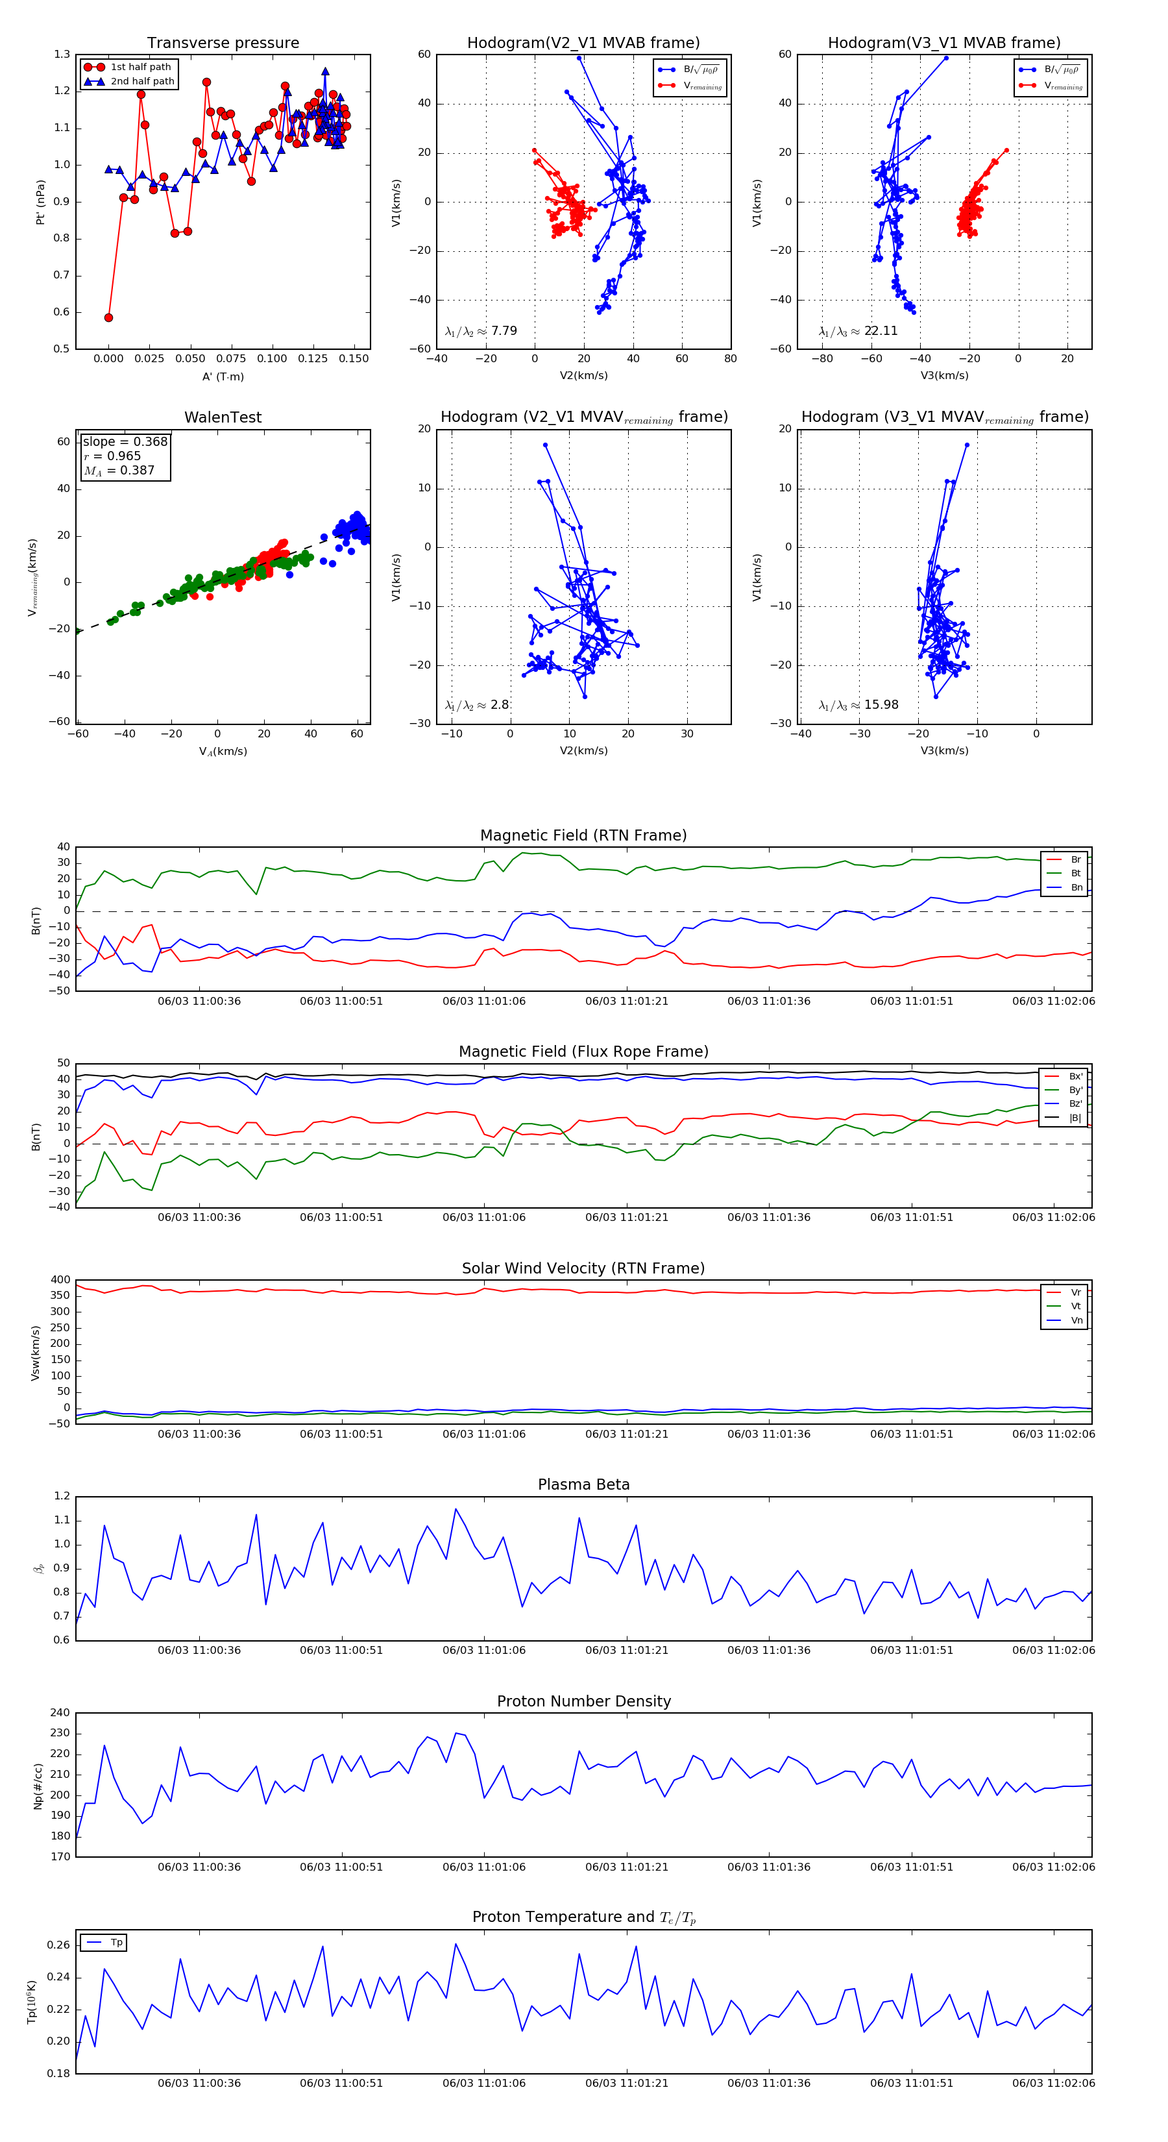Click "V3(km/s)" label under V3_V1 MVAB hodogram
Image resolution: width=1168 pixels, height=2142 pixels.
(x=944, y=376)
